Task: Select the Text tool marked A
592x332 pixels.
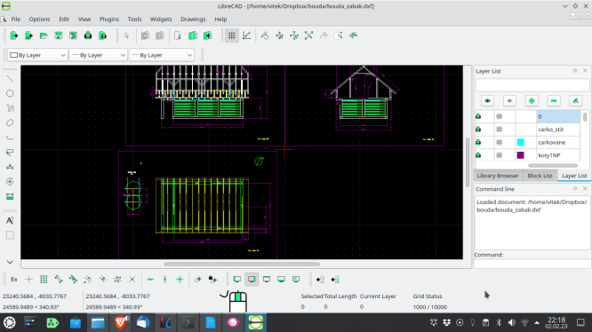Action: pos(10,220)
